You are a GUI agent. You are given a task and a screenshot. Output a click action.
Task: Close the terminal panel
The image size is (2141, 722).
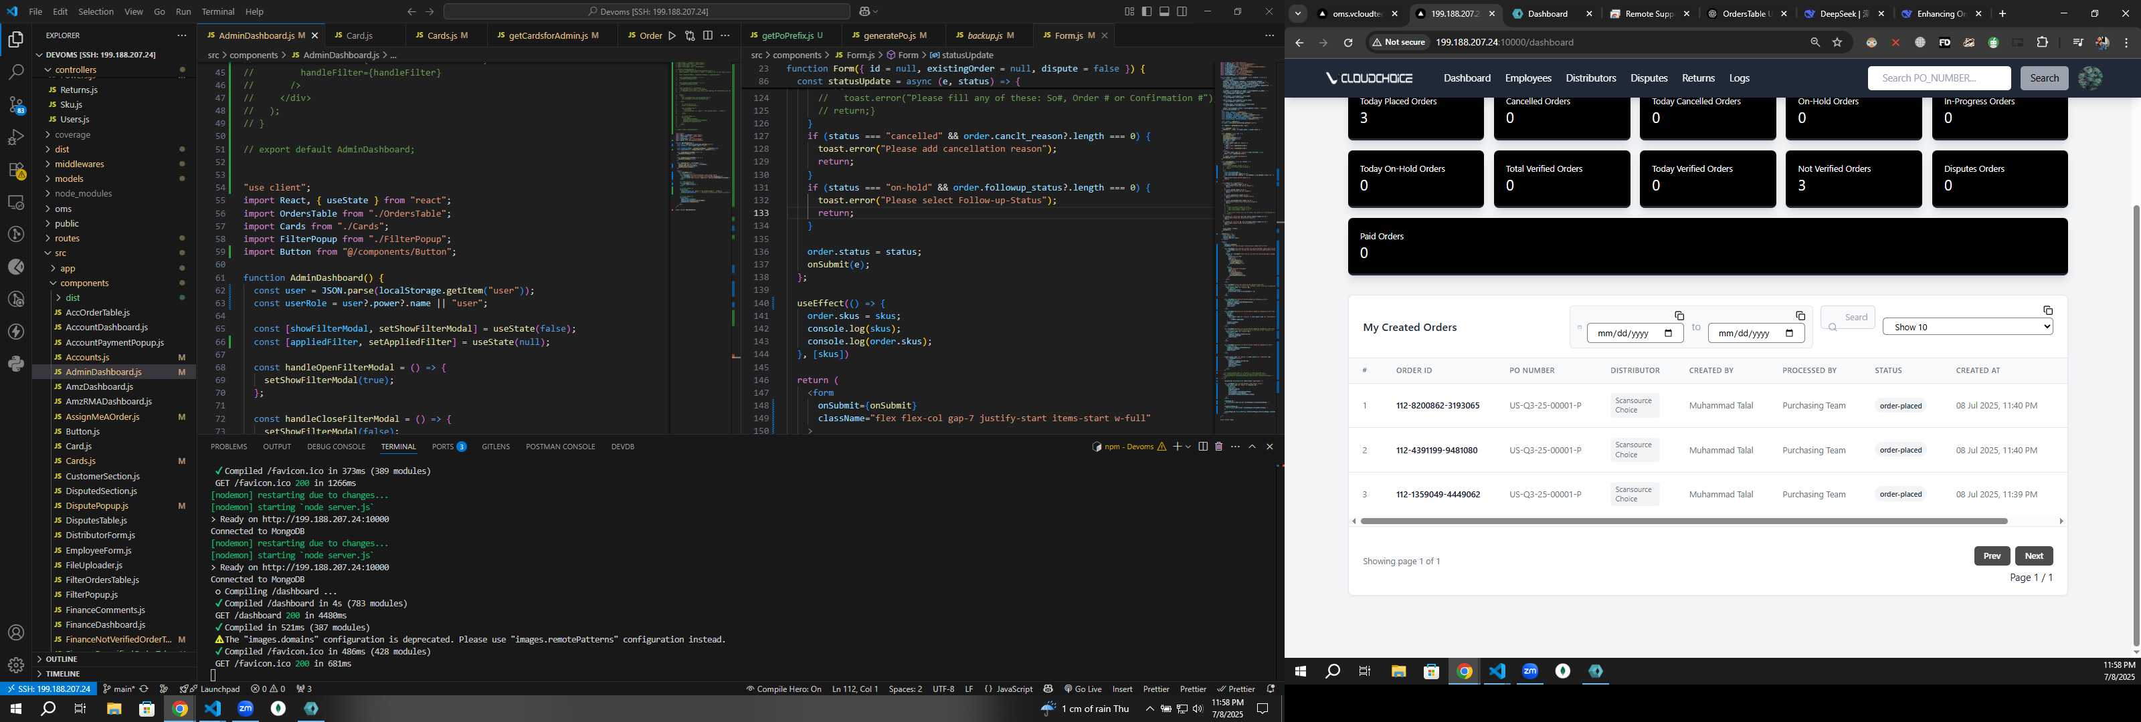pos(1269,446)
